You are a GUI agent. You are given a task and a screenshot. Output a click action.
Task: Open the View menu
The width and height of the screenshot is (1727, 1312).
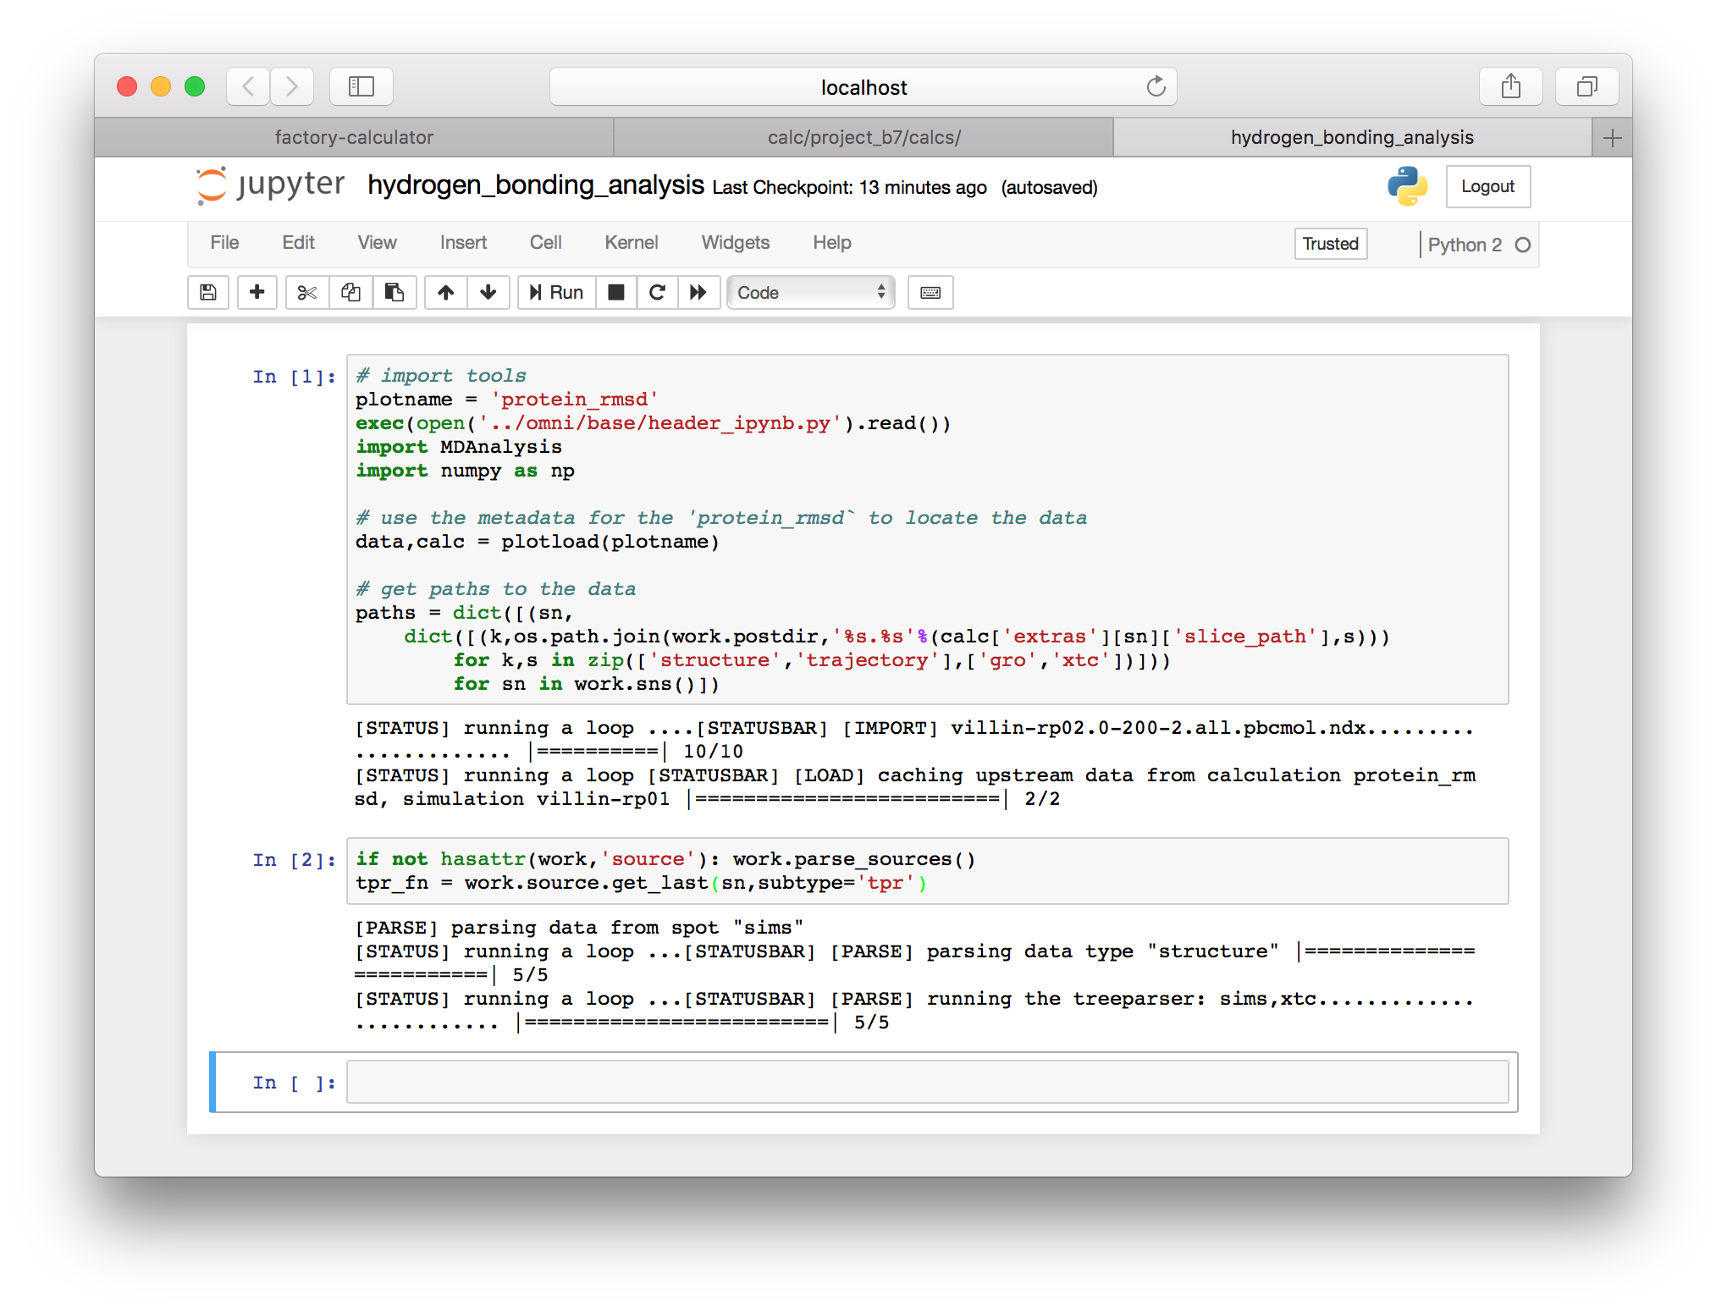(x=377, y=243)
